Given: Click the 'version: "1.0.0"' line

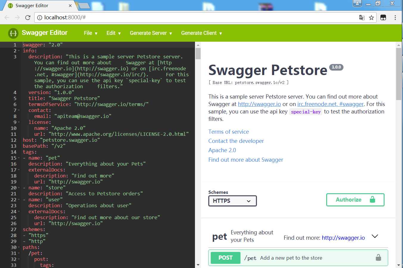Looking at the screenshot, I should [51, 92].
